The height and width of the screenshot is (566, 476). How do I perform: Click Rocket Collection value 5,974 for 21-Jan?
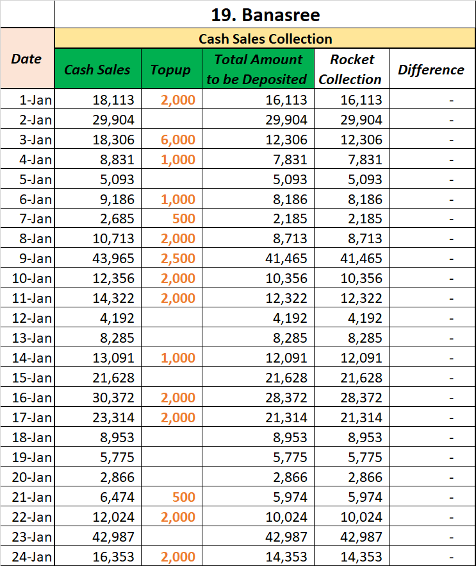point(352,497)
